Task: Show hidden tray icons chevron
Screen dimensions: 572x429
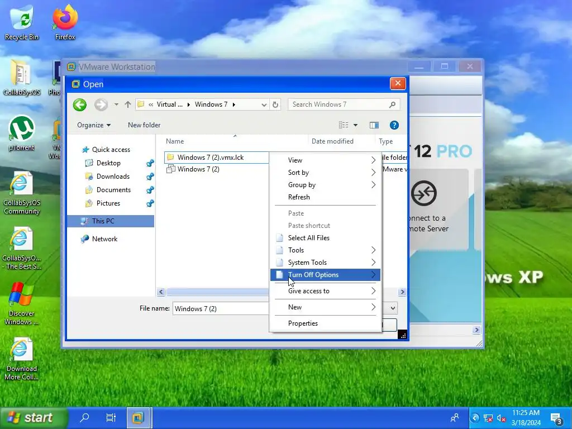Action: coord(475,418)
